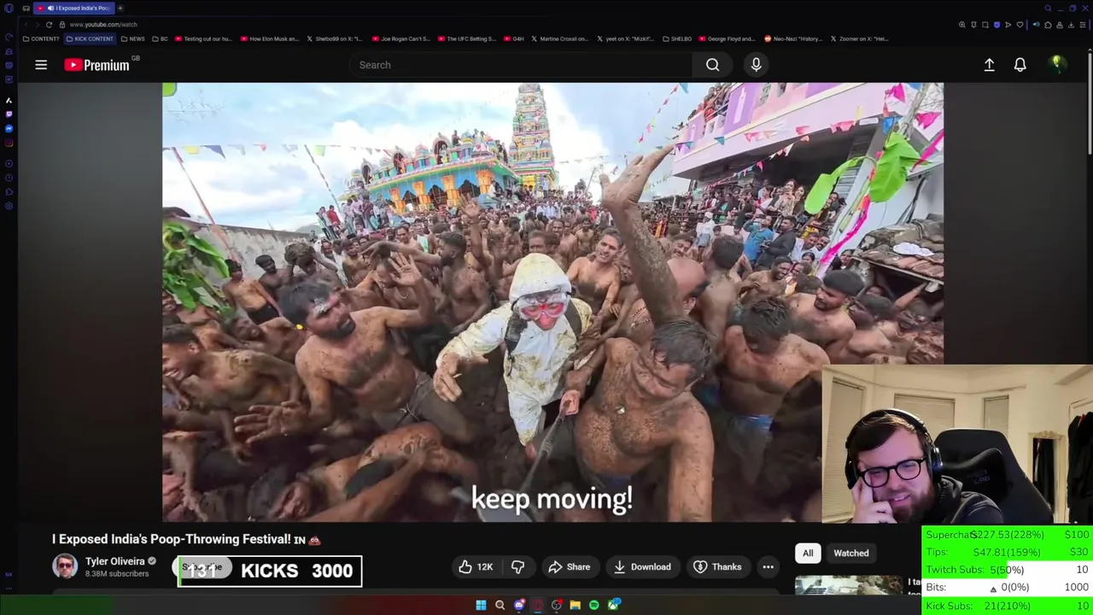This screenshot has height=615, width=1093.
Task: Click Tyler Oliveira channel avatar
Action: point(65,566)
